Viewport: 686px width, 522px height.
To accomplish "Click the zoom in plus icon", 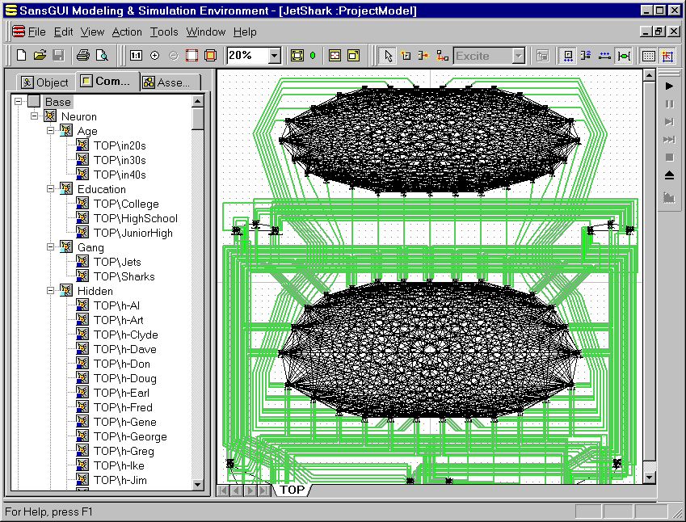I will pos(154,56).
